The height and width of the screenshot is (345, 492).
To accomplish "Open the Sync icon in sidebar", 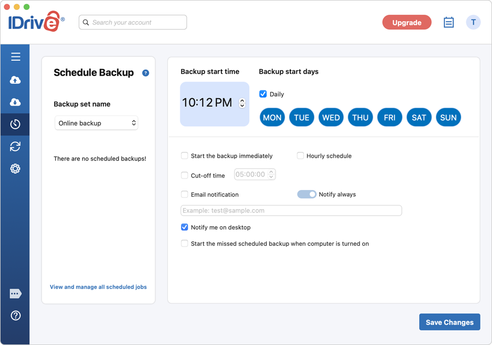I will pyautogui.click(x=15, y=146).
